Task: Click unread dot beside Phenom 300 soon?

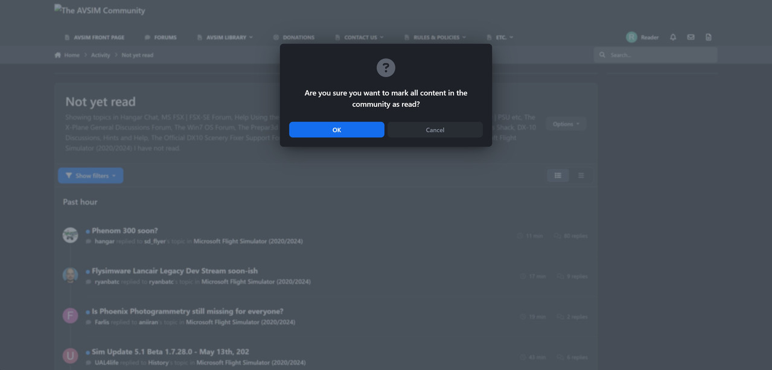Action: (x=88, y=231)
